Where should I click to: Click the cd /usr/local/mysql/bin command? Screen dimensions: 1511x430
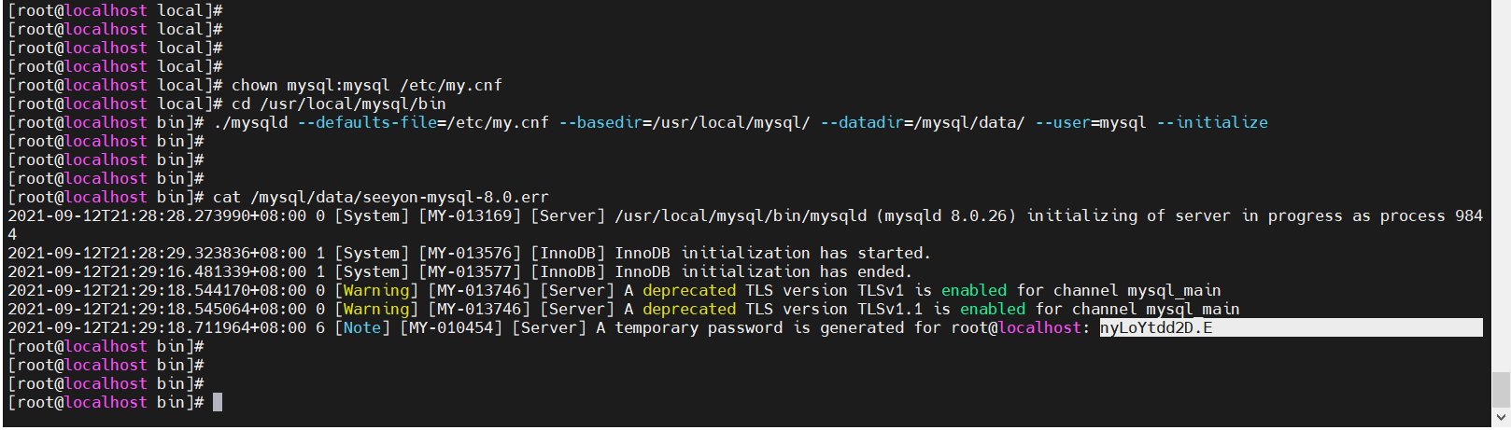pos(338,104)
